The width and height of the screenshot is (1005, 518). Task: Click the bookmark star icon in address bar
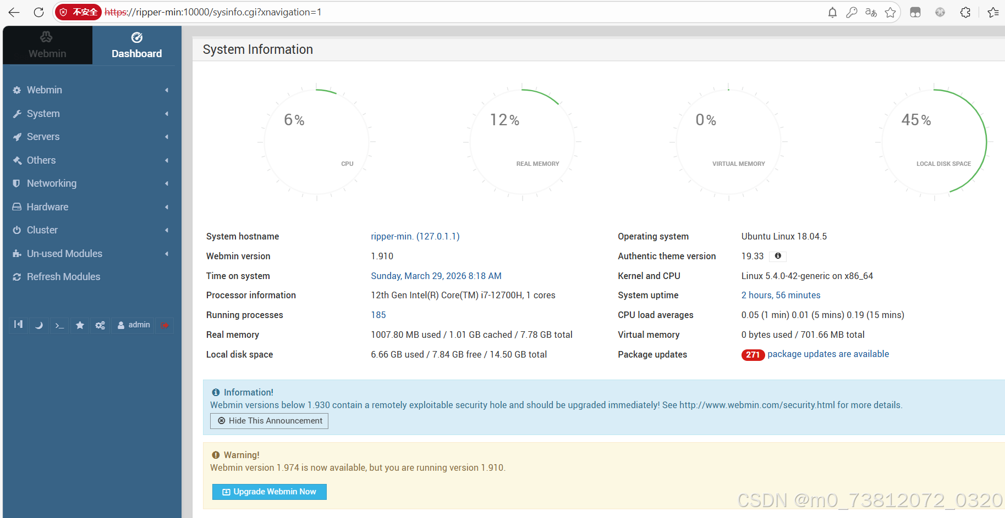(x=890, y=12)
